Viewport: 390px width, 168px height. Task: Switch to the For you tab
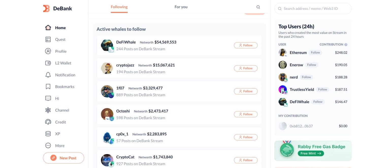181,7
